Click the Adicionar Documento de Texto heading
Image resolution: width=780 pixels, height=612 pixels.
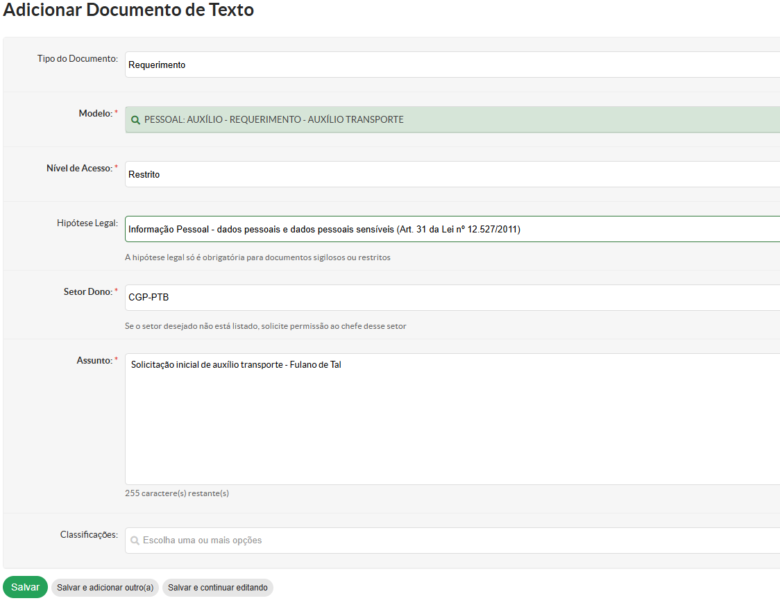(x=128, y=10)
